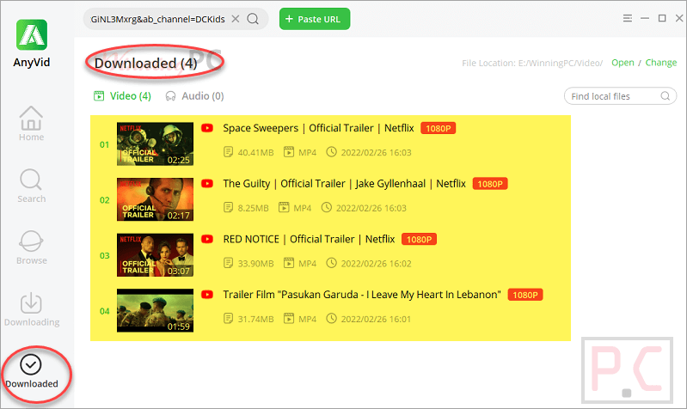Switch to the Video (4) tab

pos(122,96)
